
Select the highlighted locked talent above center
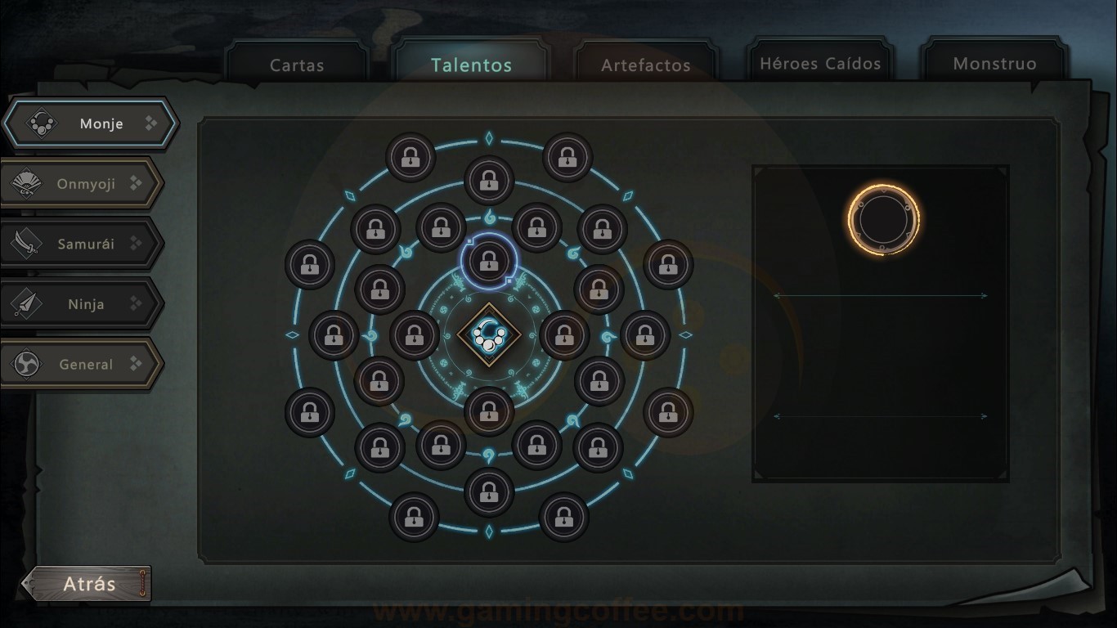coord(489,261)
